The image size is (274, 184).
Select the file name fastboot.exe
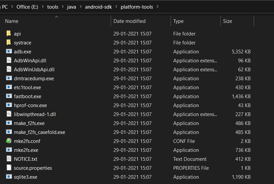point(28,96)
